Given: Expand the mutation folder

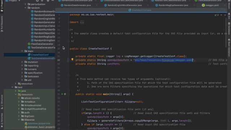Looking at the screenshot, I should [x=22, y=62].
